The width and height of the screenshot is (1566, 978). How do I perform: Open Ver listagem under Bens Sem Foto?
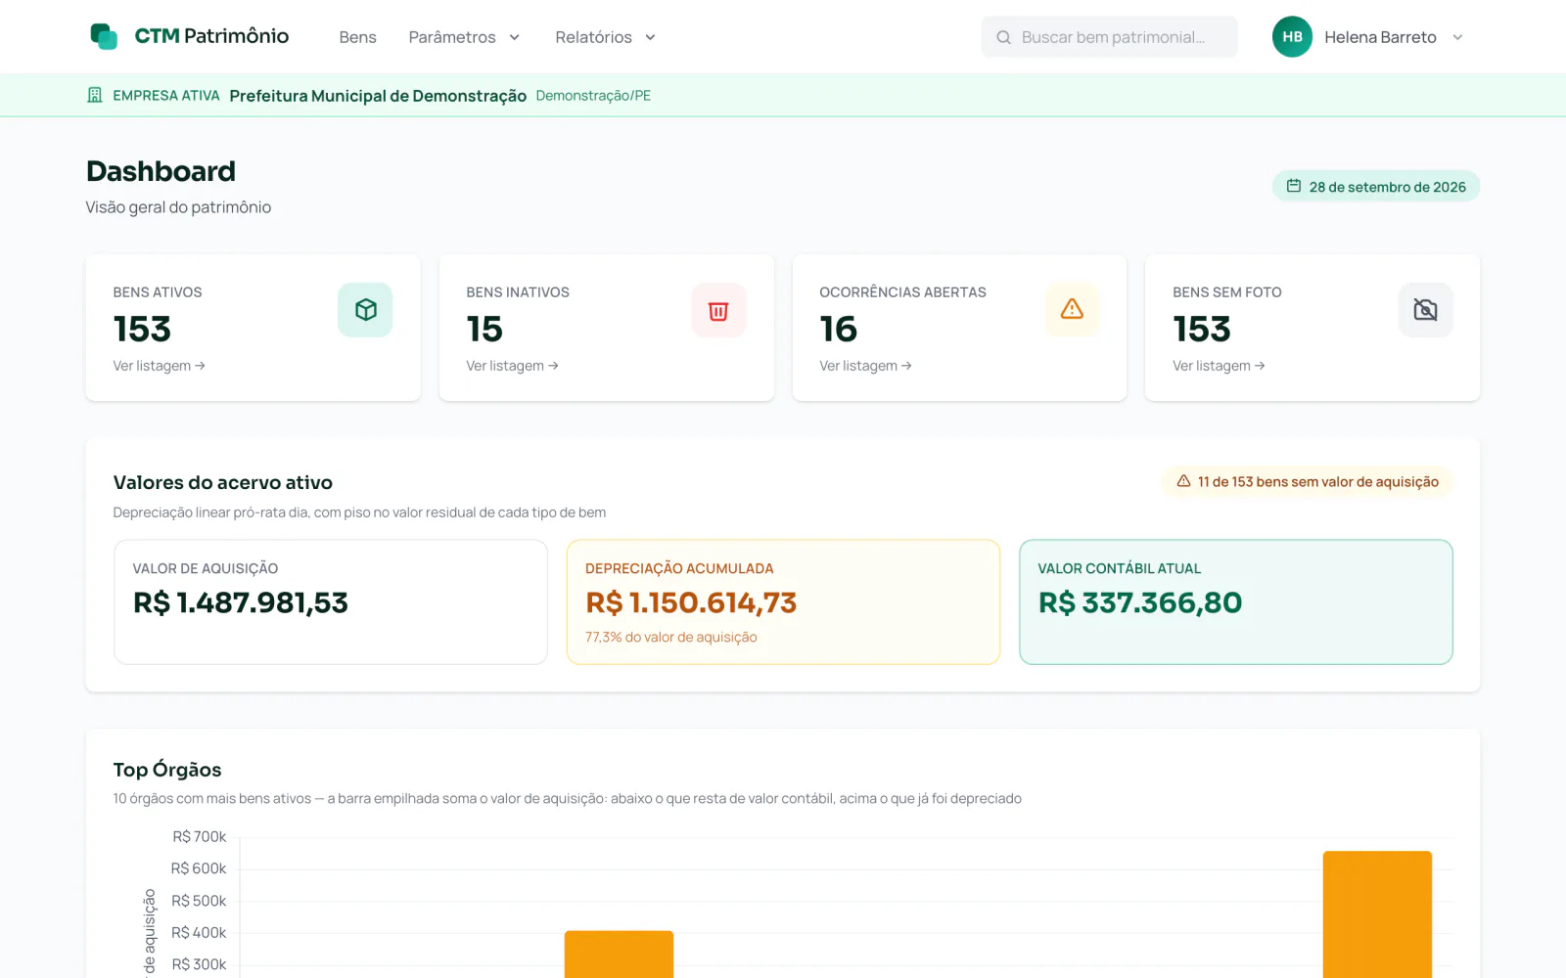[x=1219, y=366]
